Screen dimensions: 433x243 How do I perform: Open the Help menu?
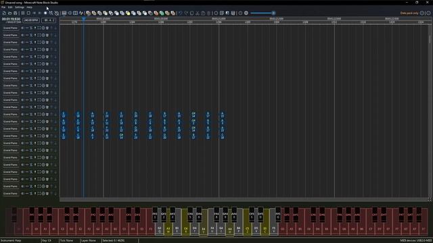(x=29, y=7)
